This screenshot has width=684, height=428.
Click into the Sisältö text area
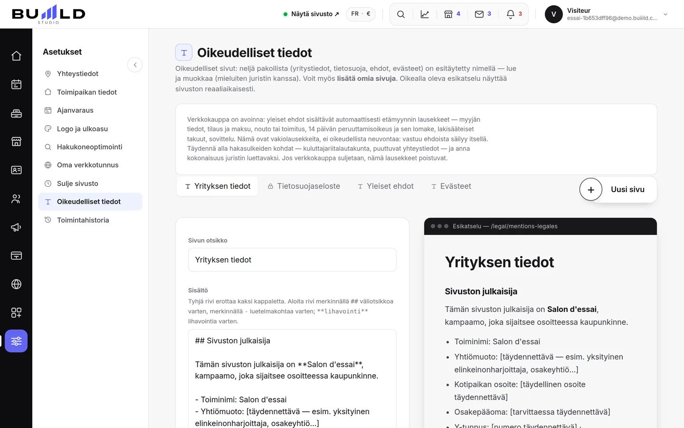click(292, 379)
